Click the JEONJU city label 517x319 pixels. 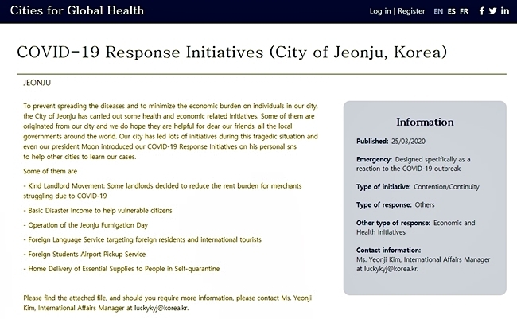coord(37,83)
